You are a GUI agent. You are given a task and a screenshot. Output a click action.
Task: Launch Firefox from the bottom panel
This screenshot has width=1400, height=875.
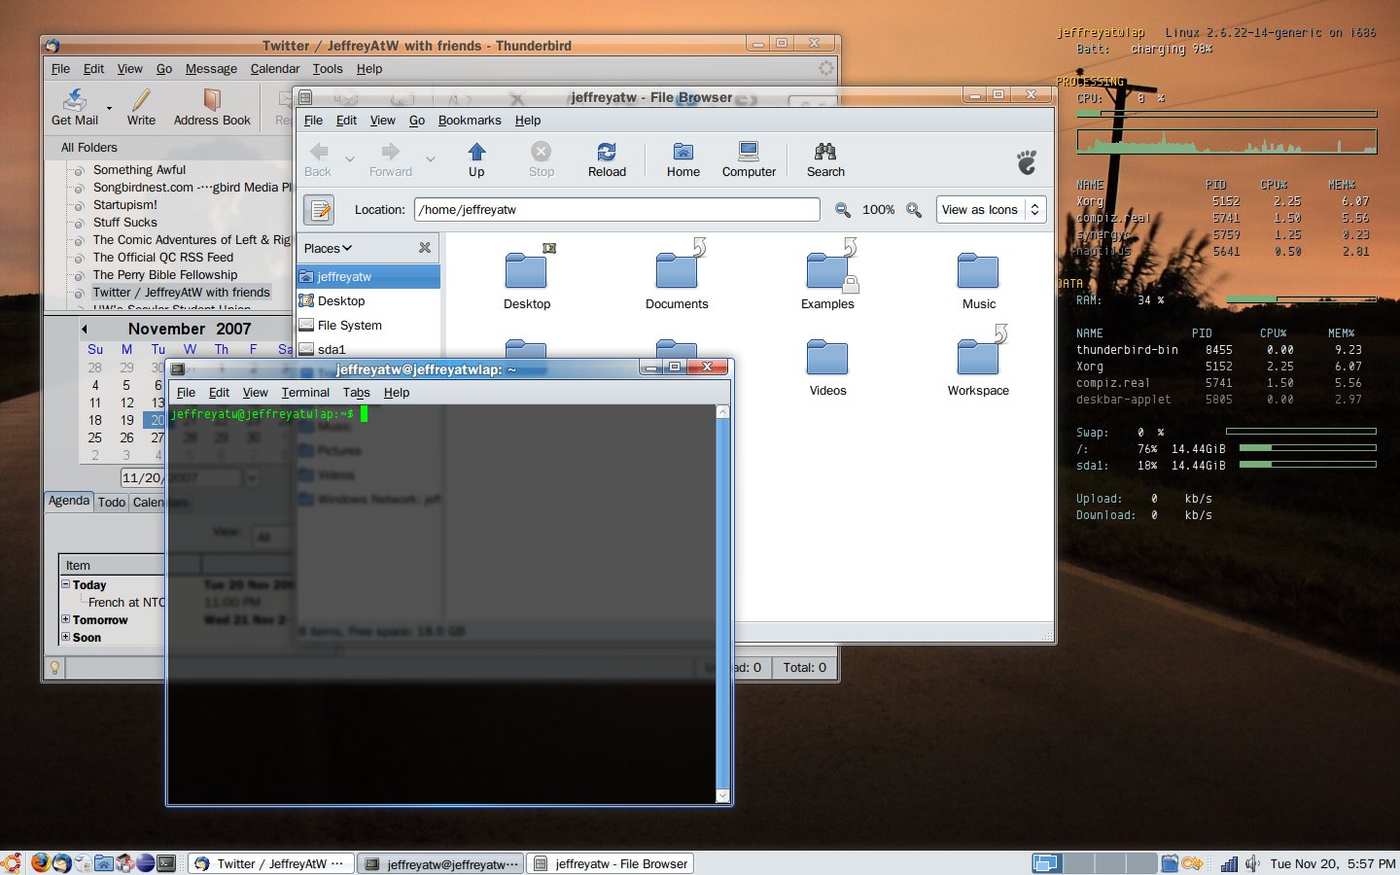click(40, 862)
